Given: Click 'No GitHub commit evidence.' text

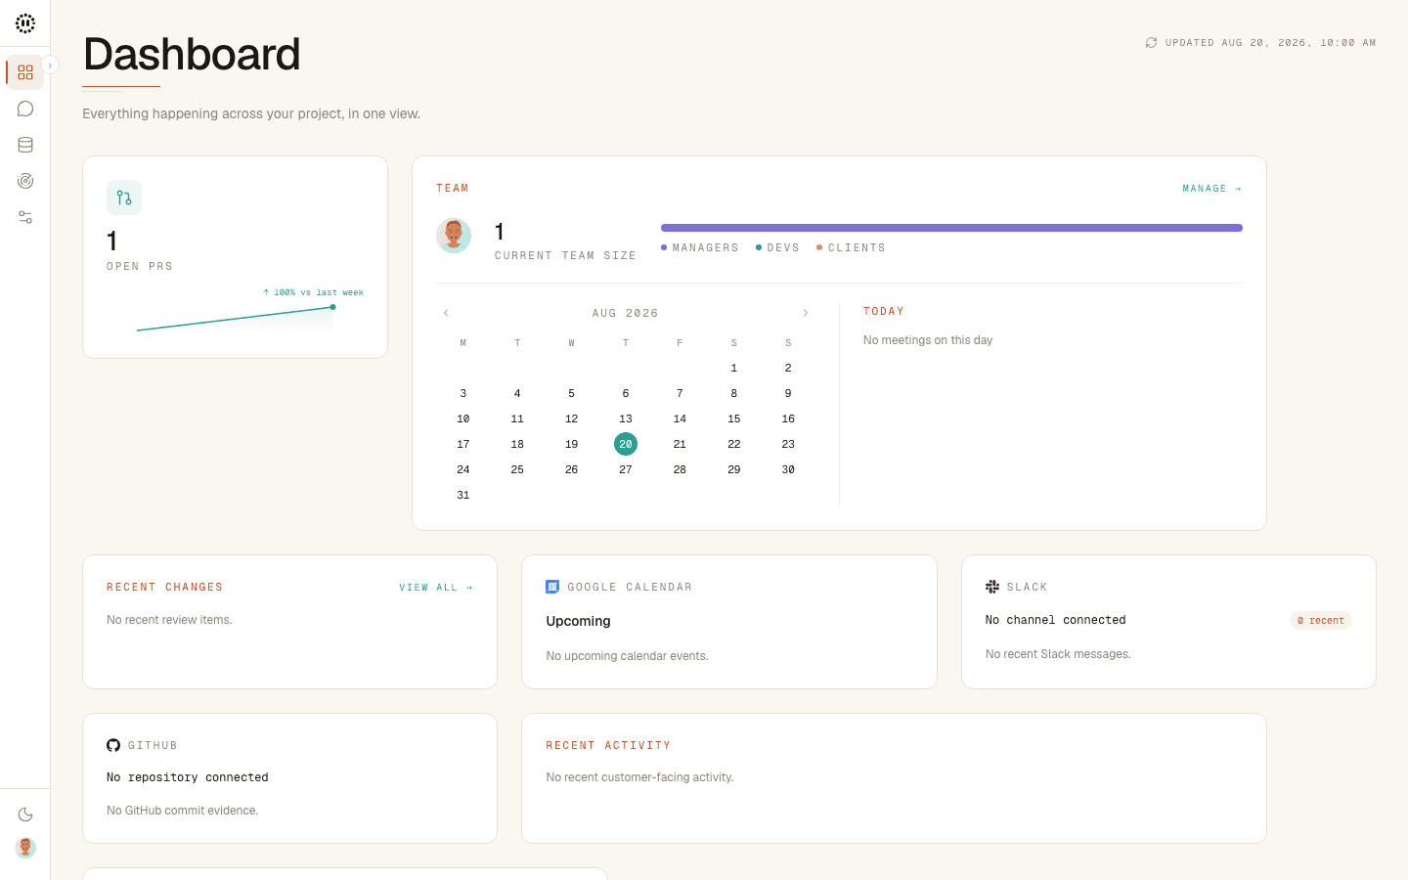Looking at the screenshot, I should pos(183,811).
